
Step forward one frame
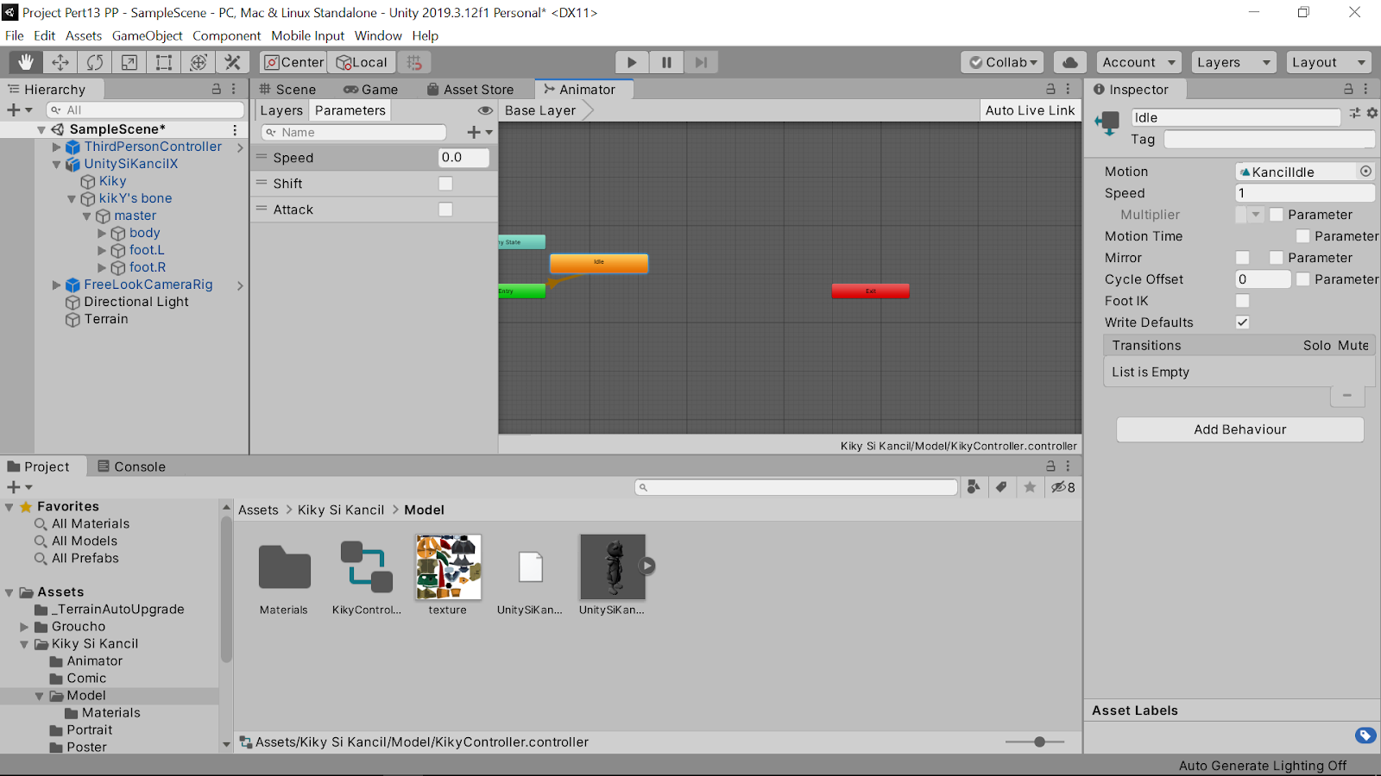tap(701, 62)
